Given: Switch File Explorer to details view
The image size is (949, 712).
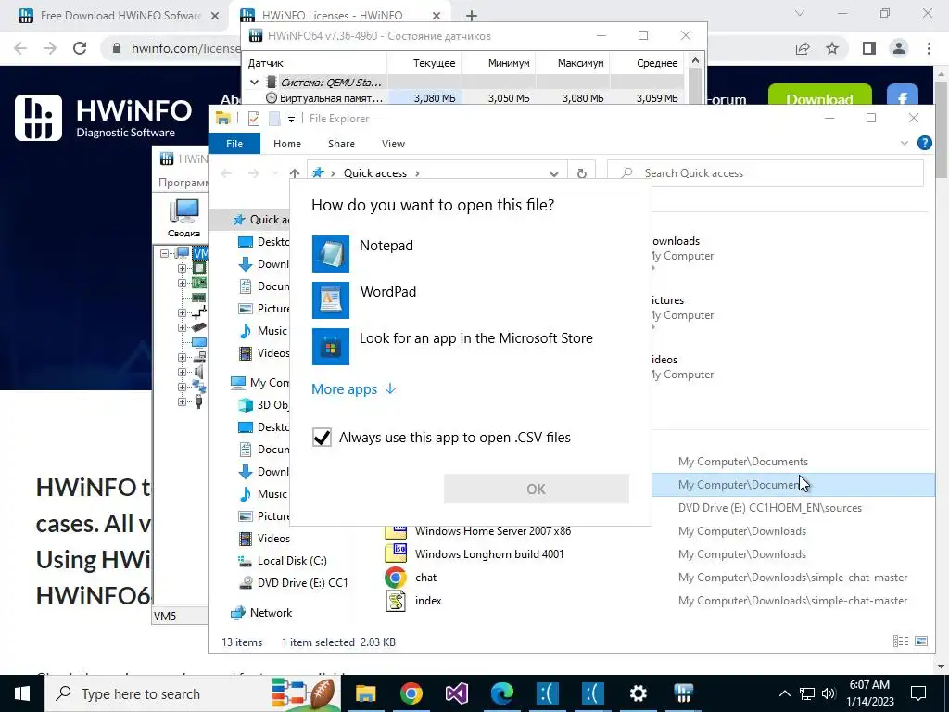Looking at the screenshot, I should [901, 642].
